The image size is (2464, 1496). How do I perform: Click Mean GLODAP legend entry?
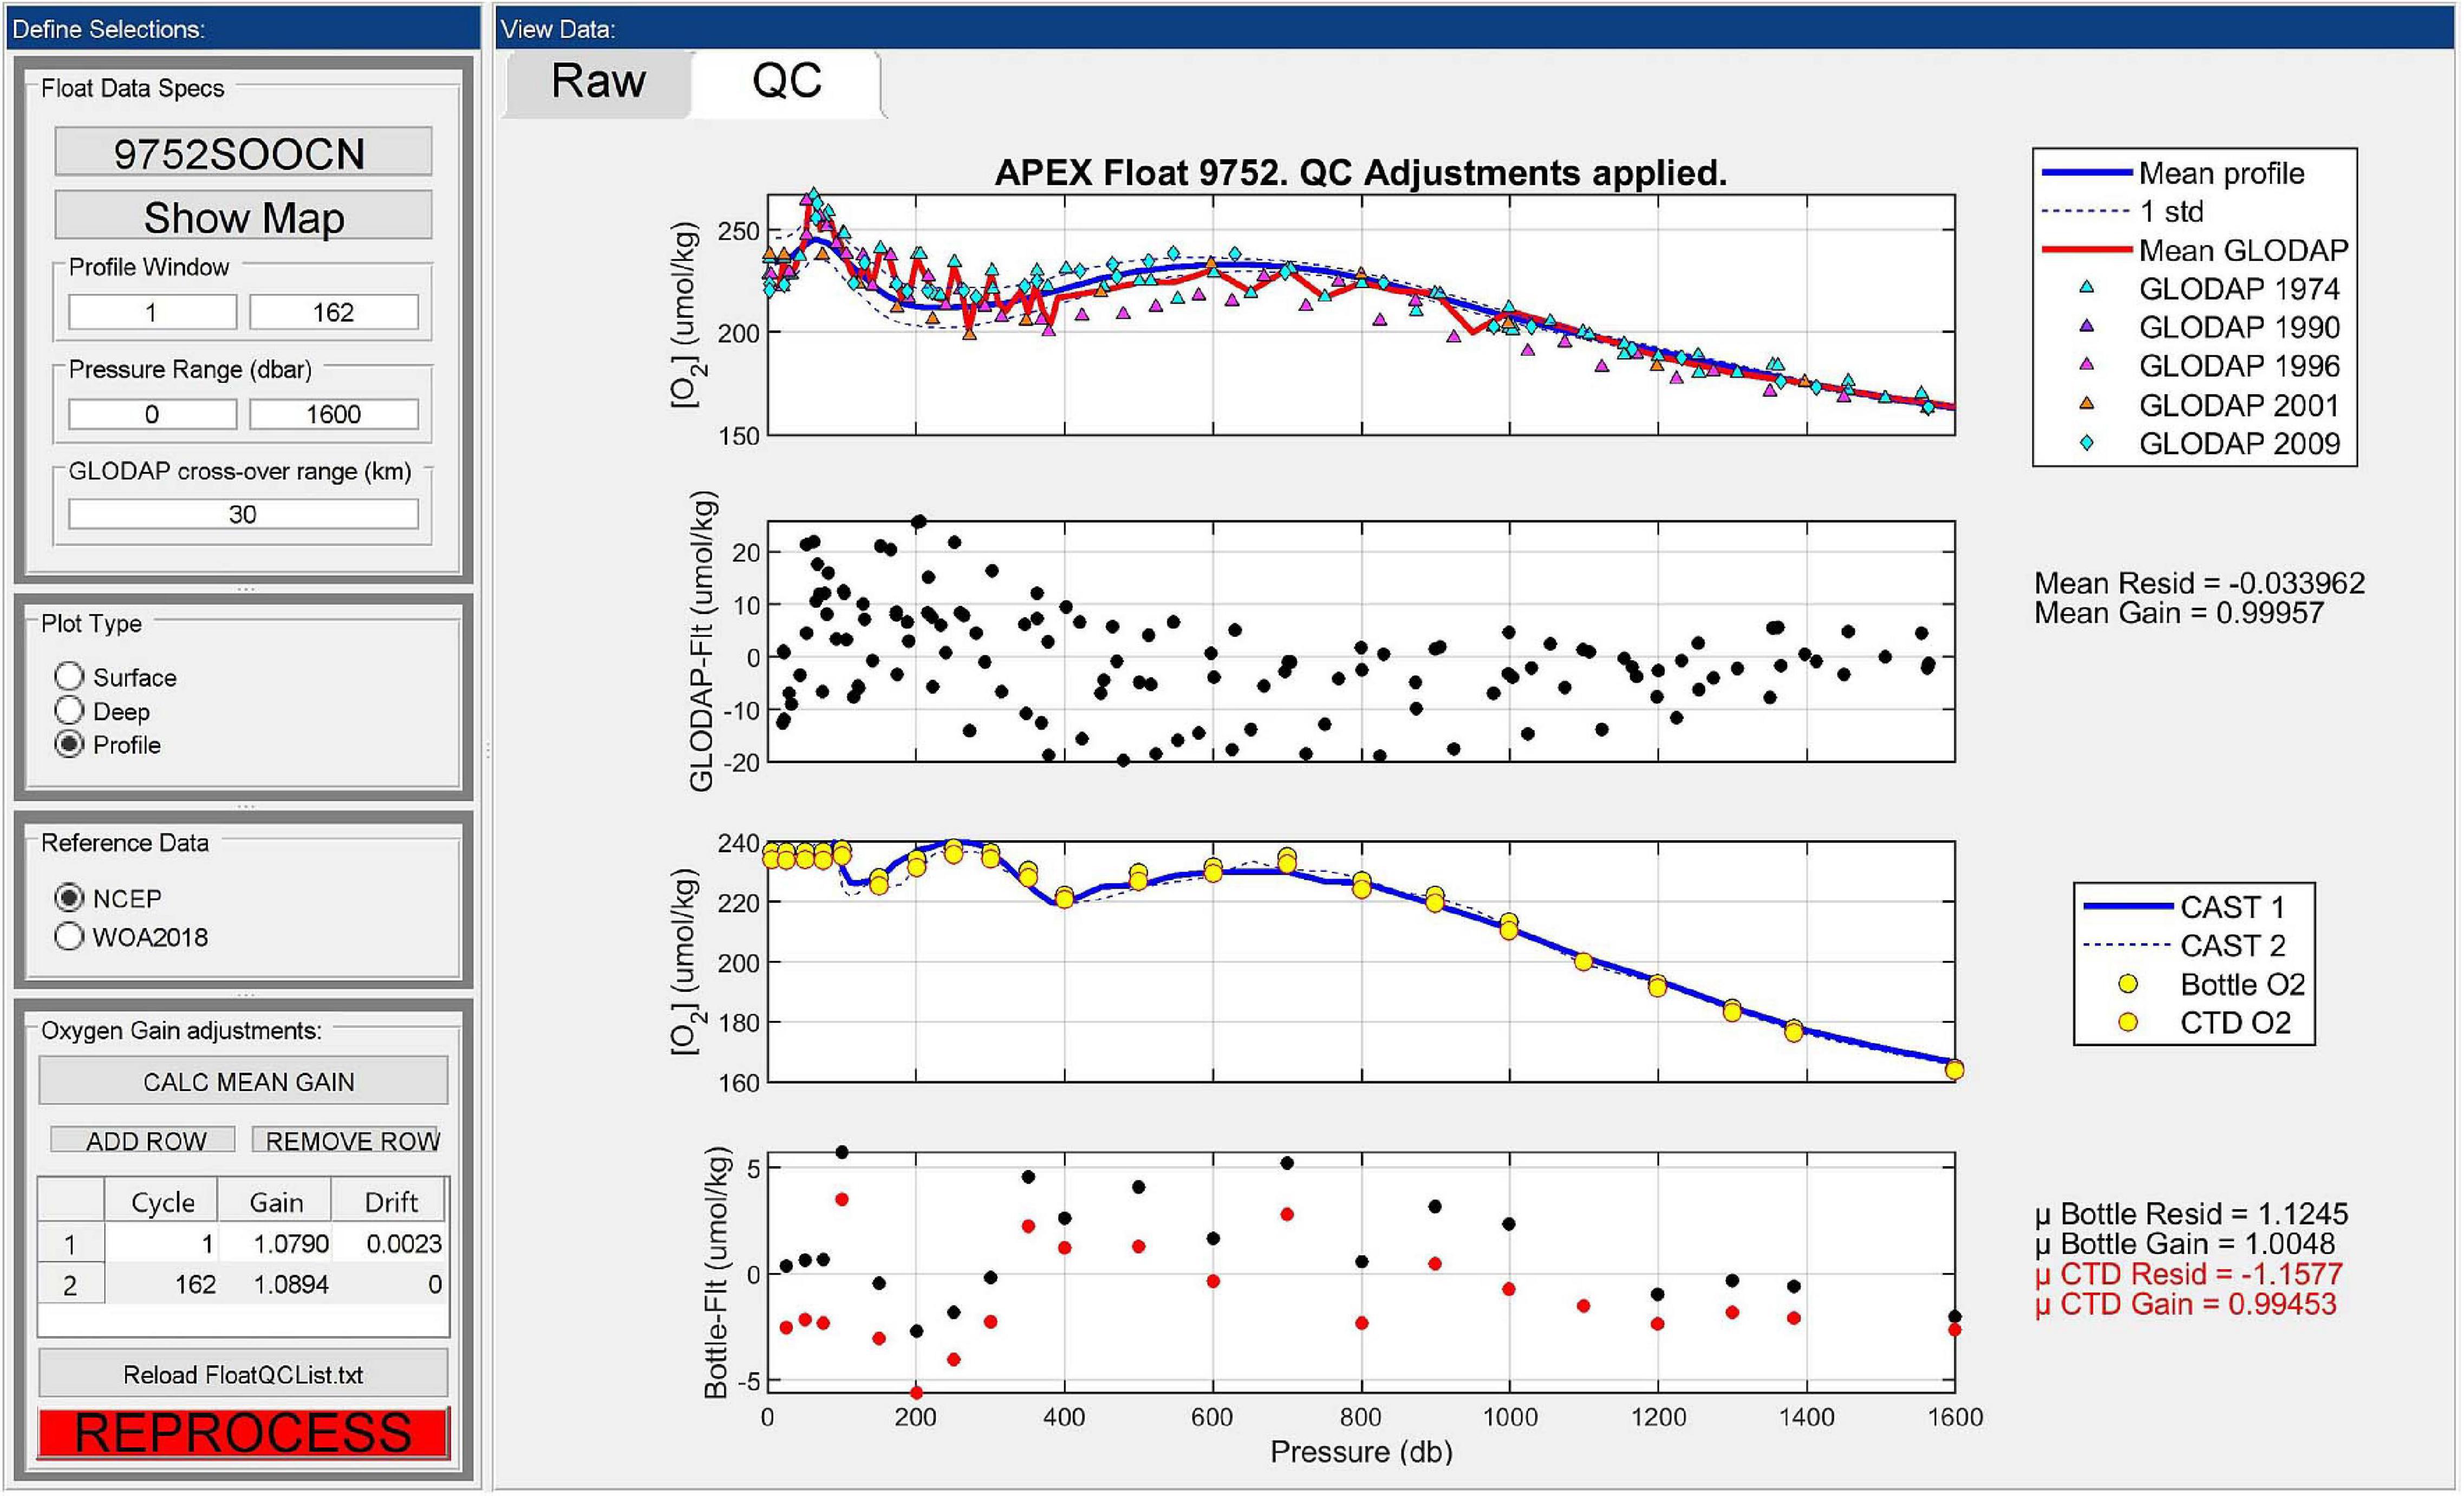[2194, 249]
